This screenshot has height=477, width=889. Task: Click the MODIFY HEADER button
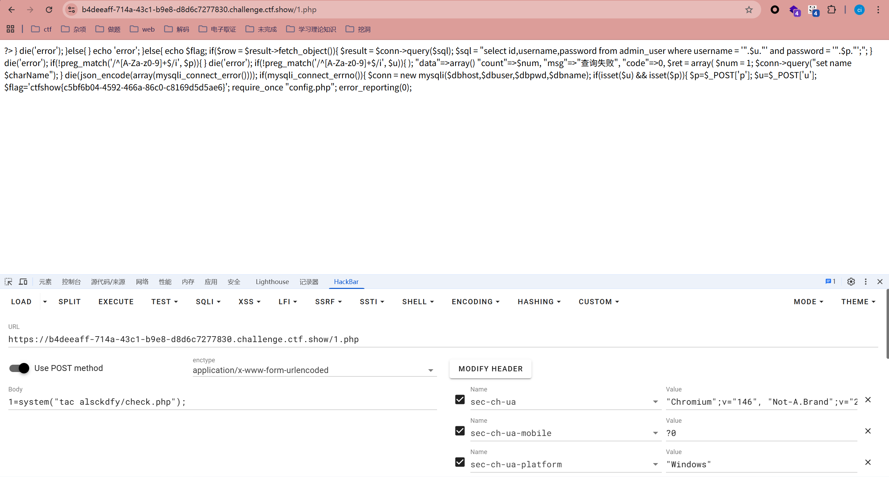(x=490, y=369)
